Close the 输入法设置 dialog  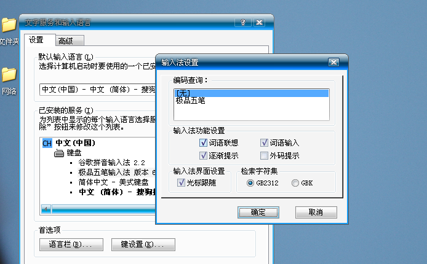[333, 63]
